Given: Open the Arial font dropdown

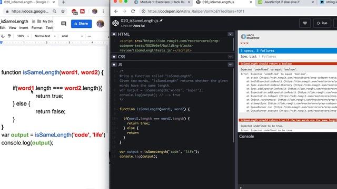Looking at the screenshot, I should pos(72,36).
